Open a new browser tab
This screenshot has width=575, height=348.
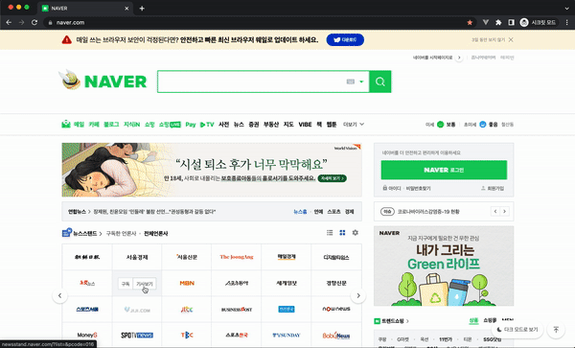tap(142, 8)
